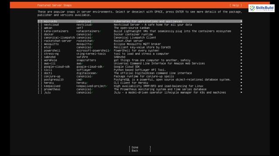Open the prometheus row details arrow
Viewport: 279px width, 156px height.
[241, 89]
